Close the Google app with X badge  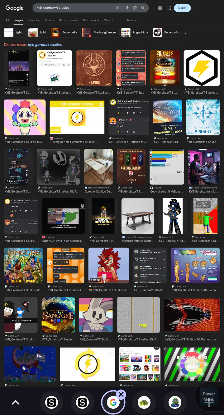[121, 394]
